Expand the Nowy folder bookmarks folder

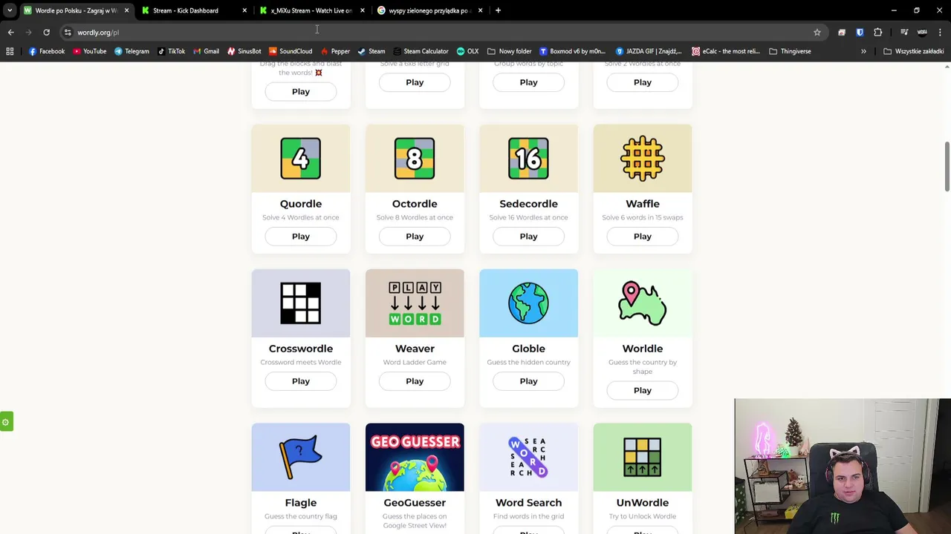(509, 51)
